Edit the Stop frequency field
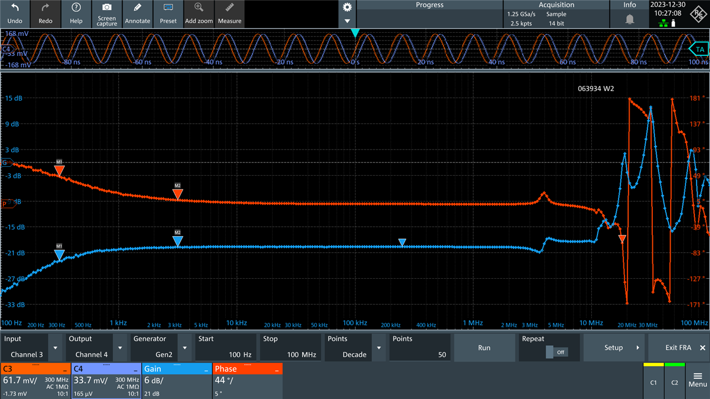 291,347
